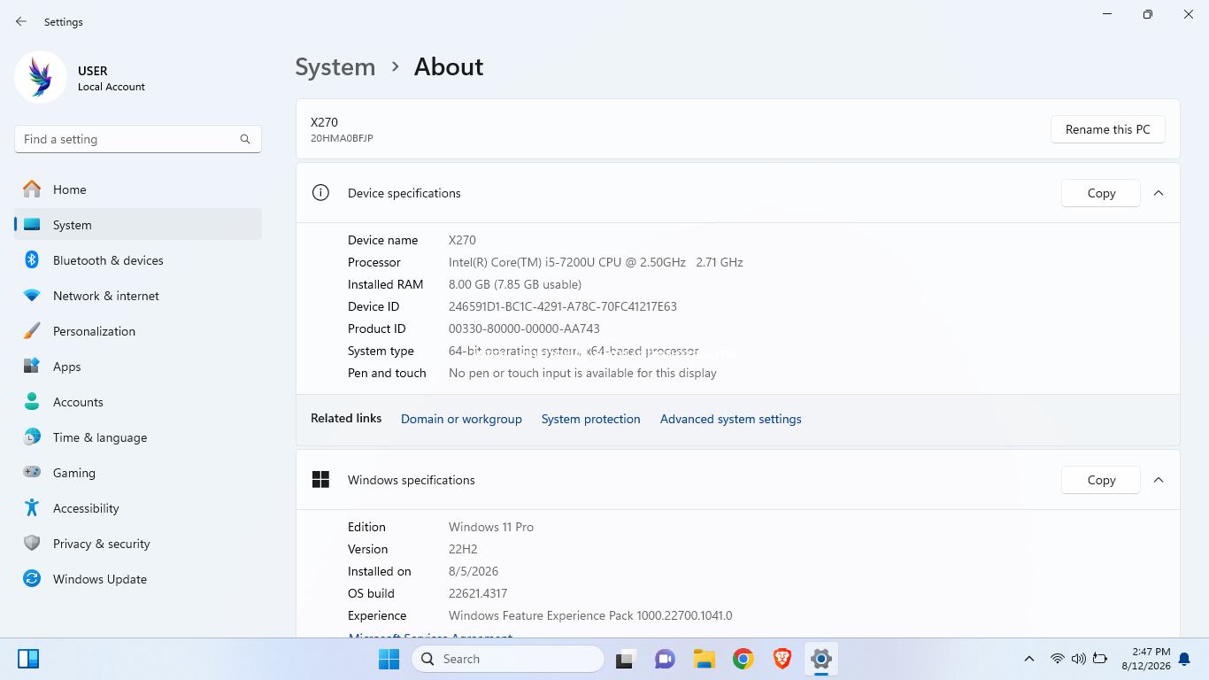Select the processor value Intel(R) Core(TM) i5-7200U
The width and height of the screenshot is (1209, 680).
pyautogui.click(x=596, y=262)
